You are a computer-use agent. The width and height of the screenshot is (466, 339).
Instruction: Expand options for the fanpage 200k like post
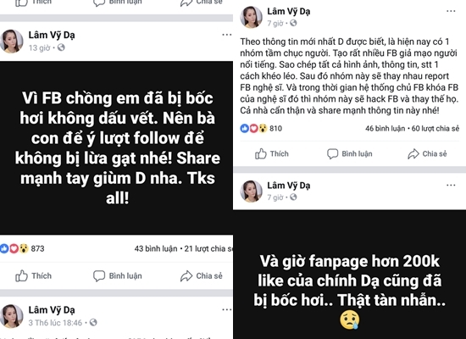click(451, 186)
